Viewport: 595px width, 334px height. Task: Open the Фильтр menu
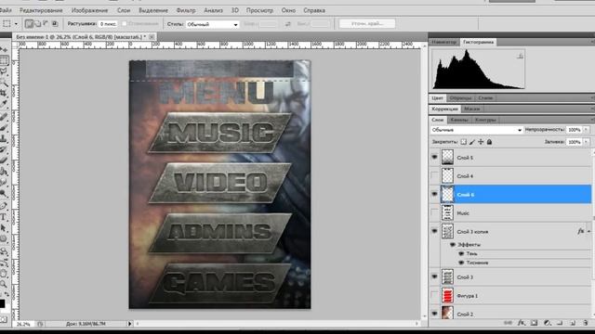186,10
